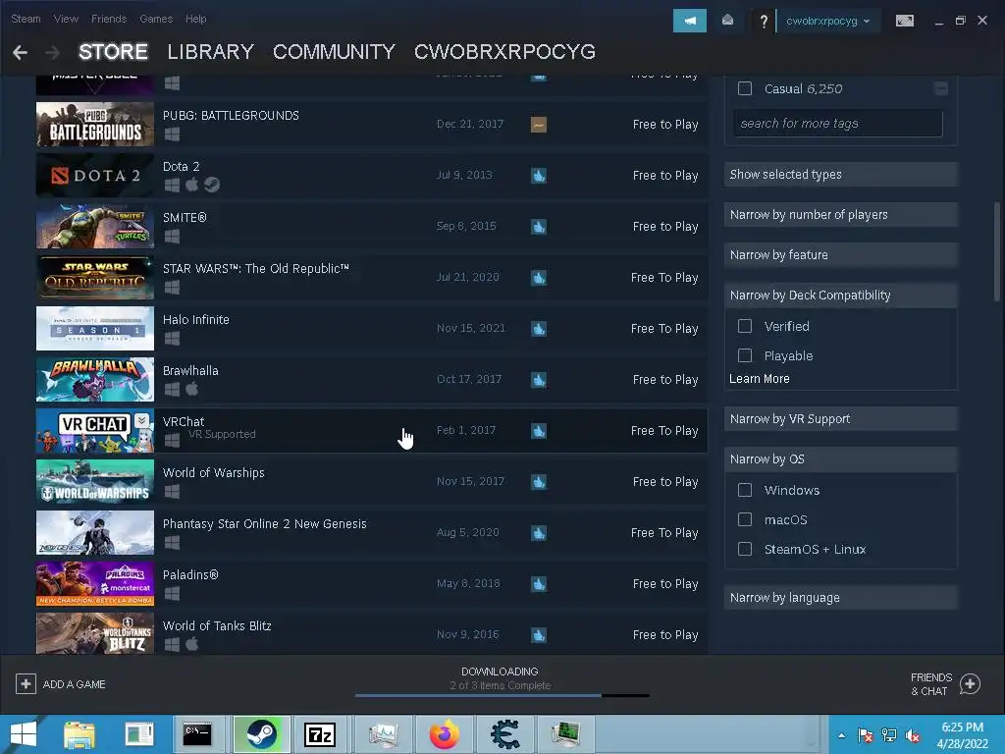Click the VRChat wishlist dropdown icon on thumbnail
Image resolution: width=1005 pixels, height=754 pixels.
(x=142, y=420)
